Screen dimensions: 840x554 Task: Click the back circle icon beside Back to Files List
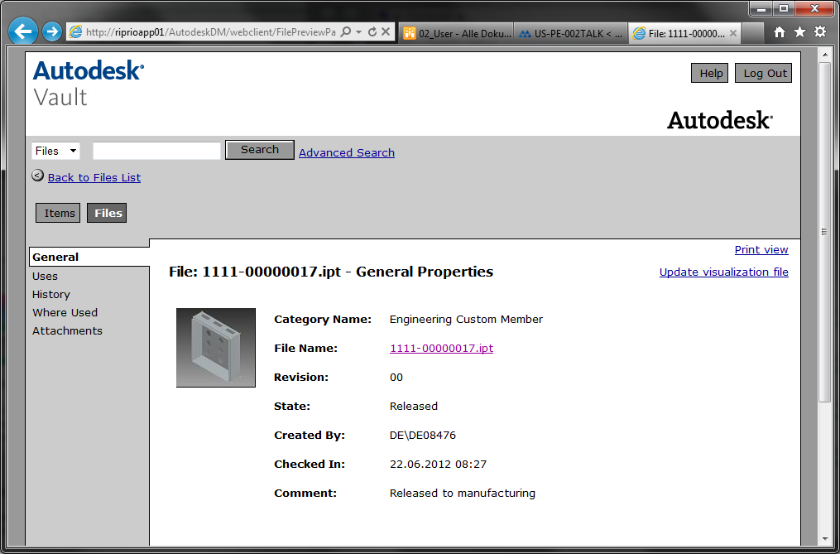click(x=37, y=176)
